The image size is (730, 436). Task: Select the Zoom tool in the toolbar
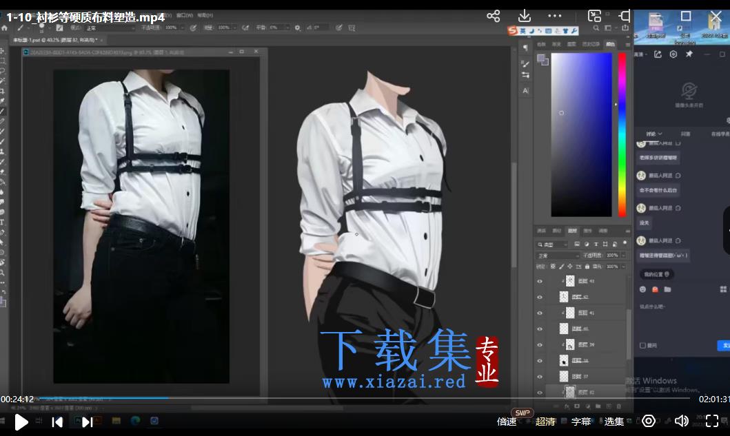coord(2,273)
